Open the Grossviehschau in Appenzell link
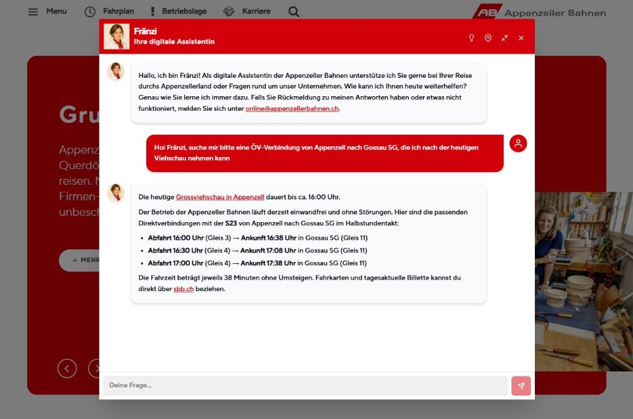 pyautogui.click(x=220, y=197)
